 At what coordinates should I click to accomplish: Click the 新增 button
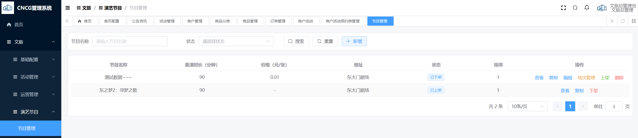(354, 41)
